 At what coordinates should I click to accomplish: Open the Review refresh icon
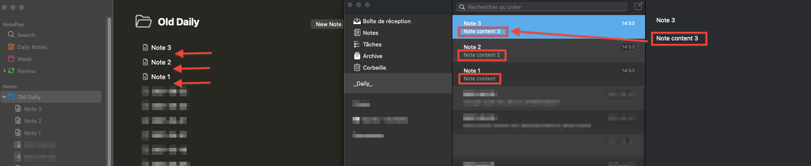[11, 71]
